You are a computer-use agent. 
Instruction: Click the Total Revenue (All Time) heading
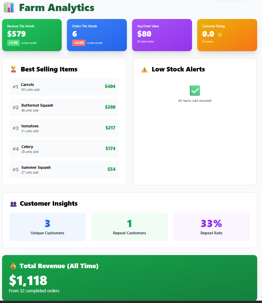tap(59, 266)
